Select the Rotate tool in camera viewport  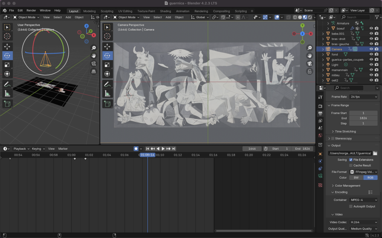point(107,55)
